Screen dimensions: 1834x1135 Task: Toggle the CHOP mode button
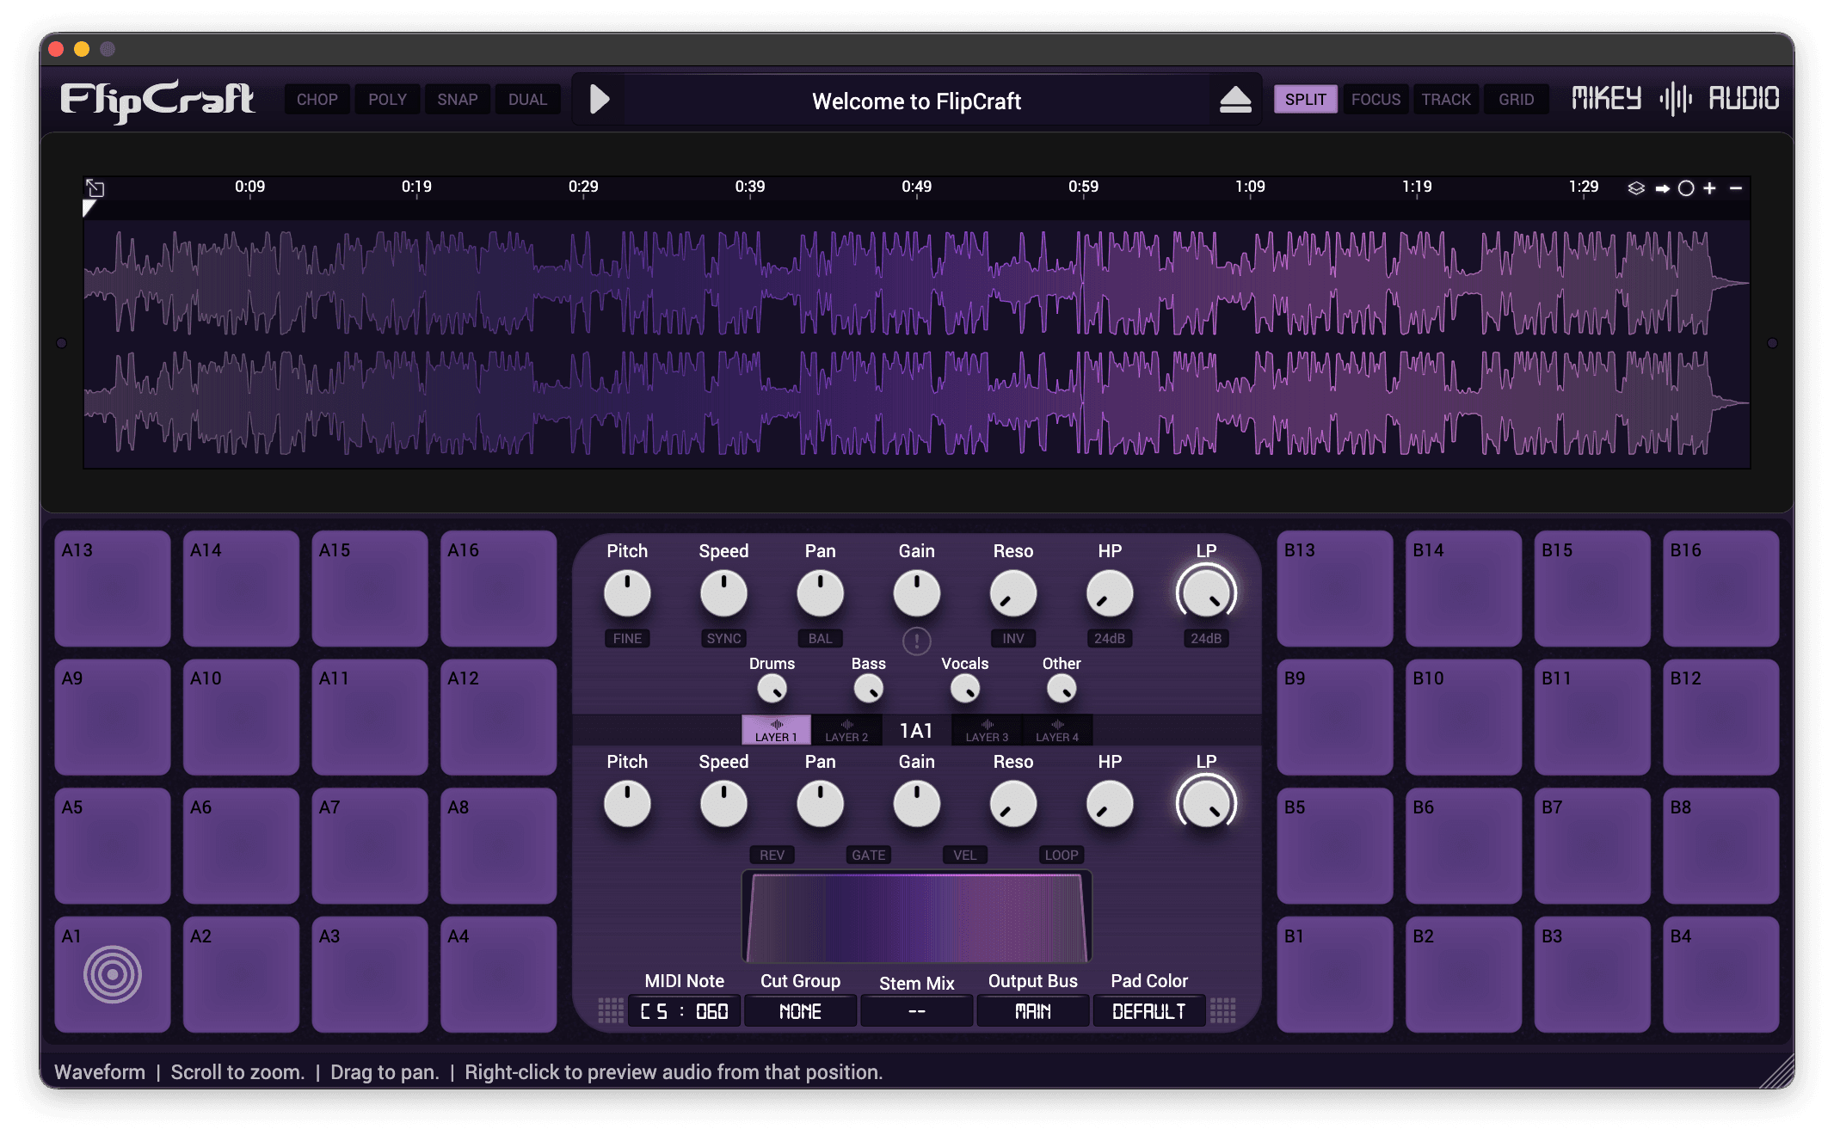[x=317, y=100]
